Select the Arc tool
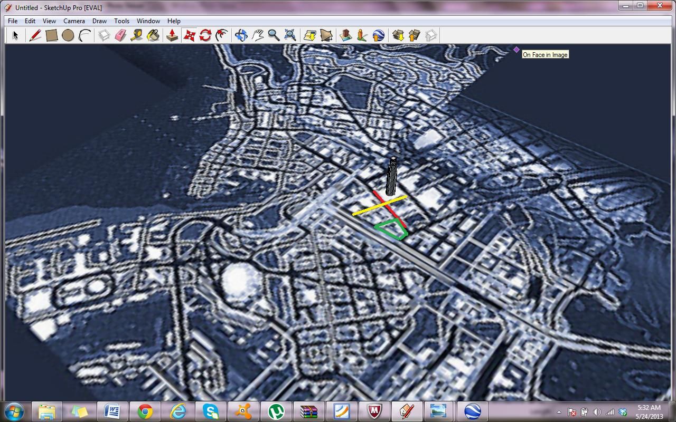The width and height of the screenshot is (676, 422). pos(84,35)
